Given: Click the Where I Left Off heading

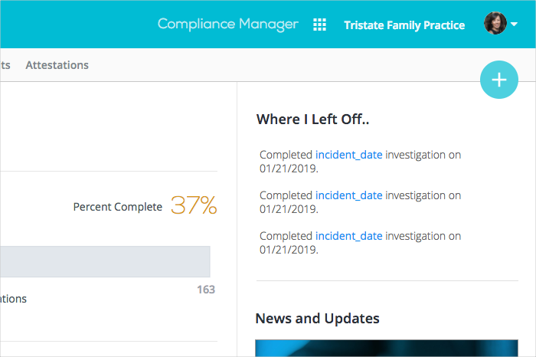Looking at the screenshot, I should click(313, 119).
